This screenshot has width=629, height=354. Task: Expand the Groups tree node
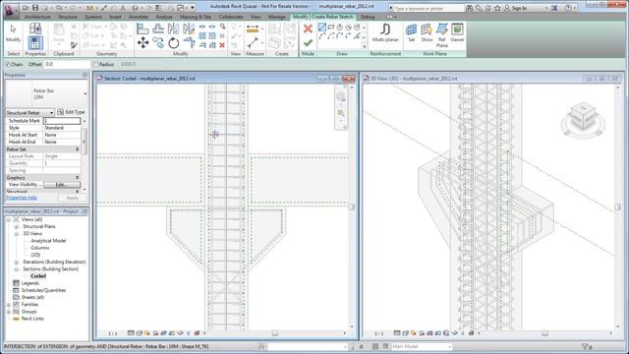9,312
